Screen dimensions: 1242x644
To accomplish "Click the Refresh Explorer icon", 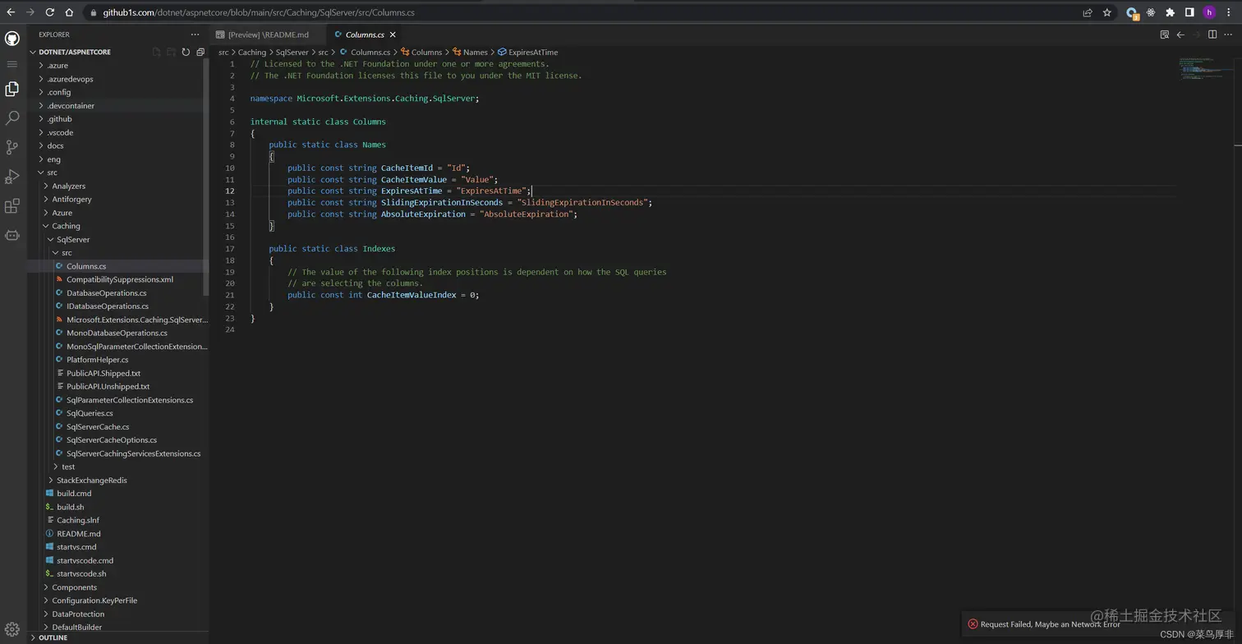I will pos(186,52).
